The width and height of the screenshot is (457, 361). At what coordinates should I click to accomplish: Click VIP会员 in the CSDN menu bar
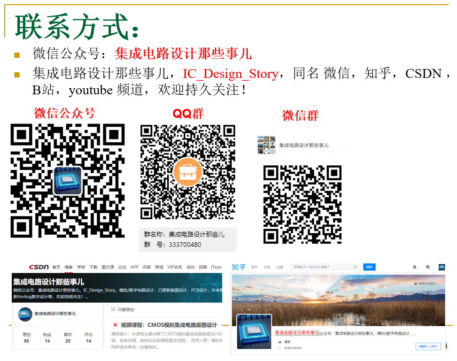tap(175, 267)
